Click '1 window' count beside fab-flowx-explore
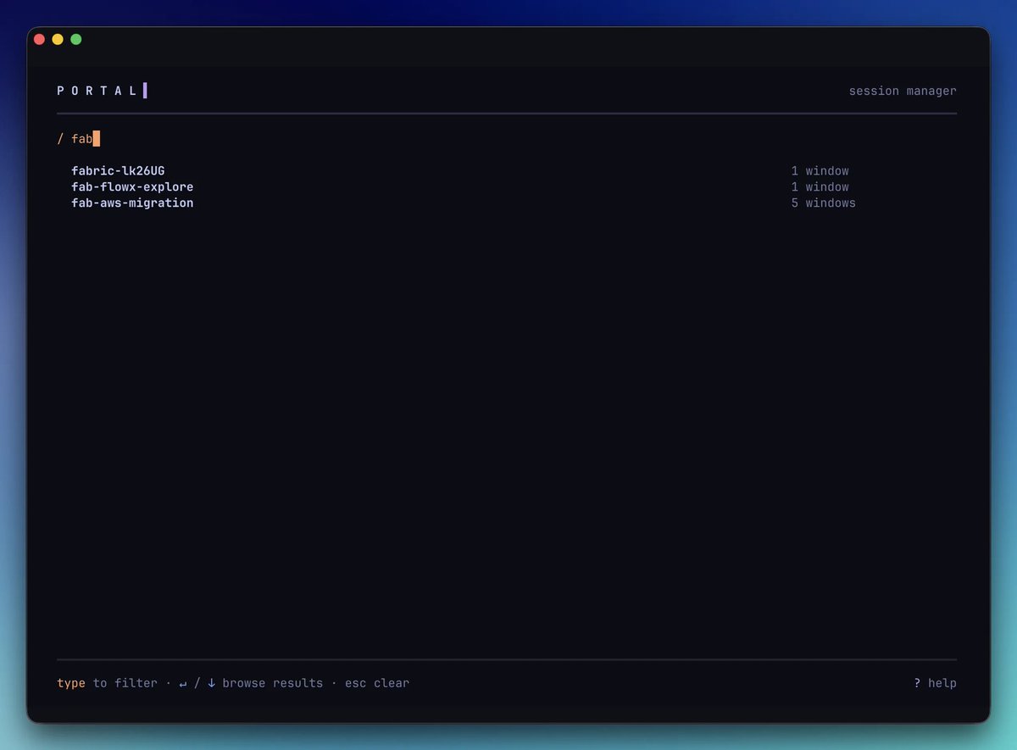This screenshot has width=1017, height=750. 820,187
